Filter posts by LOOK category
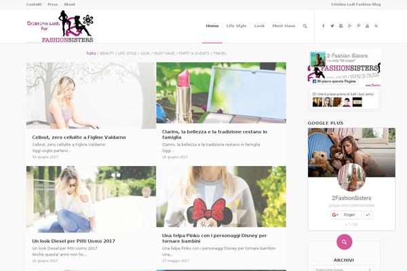Screen dimensions: 407x271 coord(145,54)
